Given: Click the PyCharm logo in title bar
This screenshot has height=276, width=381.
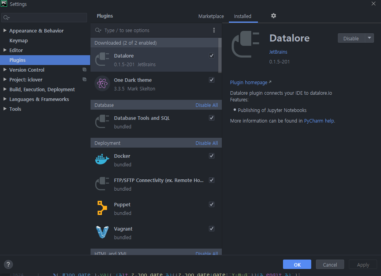Looking at the screenshot, I should tap(4, 4).
